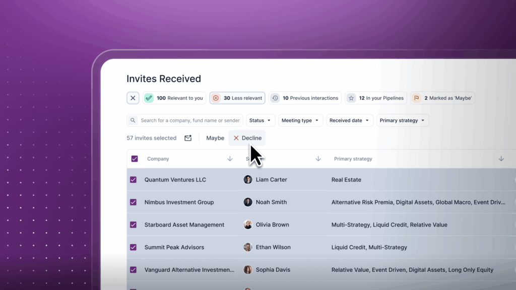Screen dimensions: 516x290
Task: Open the Primary strategy filter dropdown
Action: coord(402,120)
